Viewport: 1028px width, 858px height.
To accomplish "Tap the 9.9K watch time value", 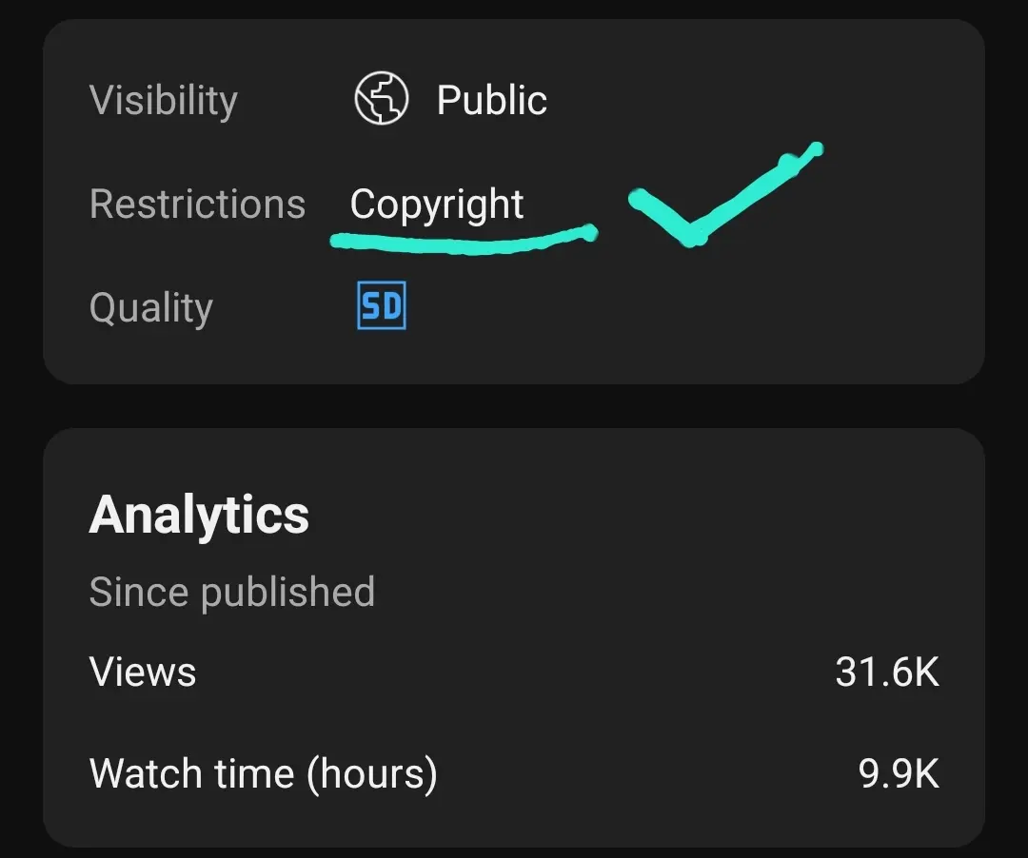I will pyautogui.click(x=899, y=773).
